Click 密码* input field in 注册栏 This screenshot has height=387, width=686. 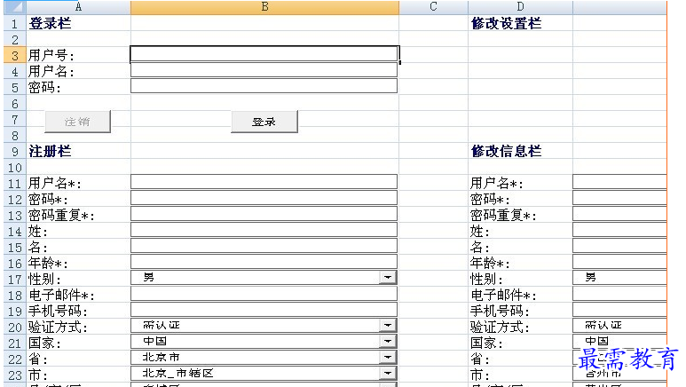tap(264, 198)
